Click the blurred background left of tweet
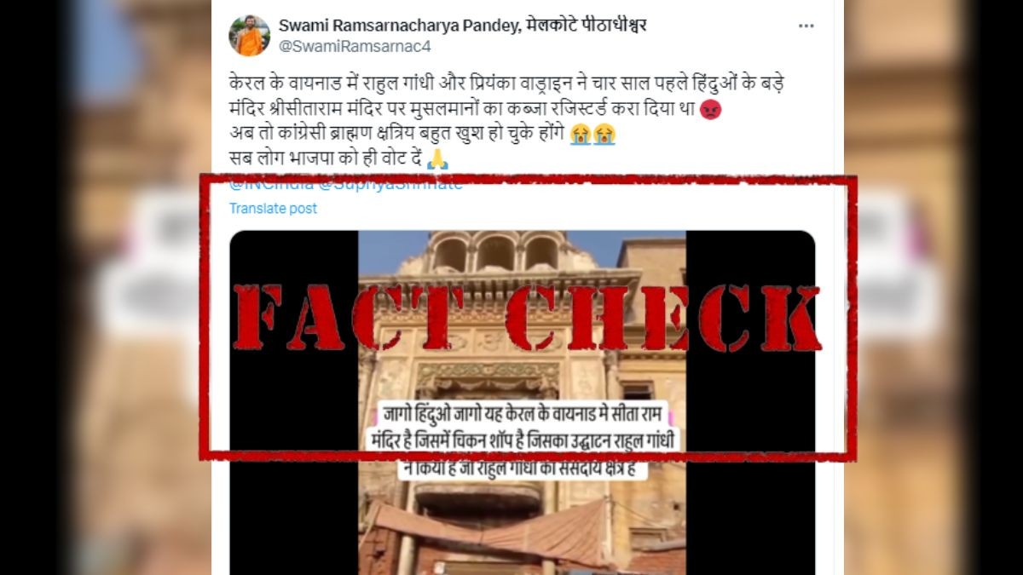 click(x=106, y=287)
